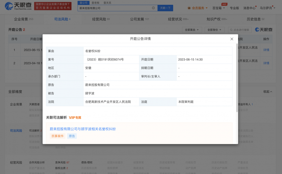Open the 蔚来控股有限公司与顾宇波相关名誉权纠纷 link
The width and height of the screenshot is (282, 174).
pyautogui.click(x=83, y=129)
